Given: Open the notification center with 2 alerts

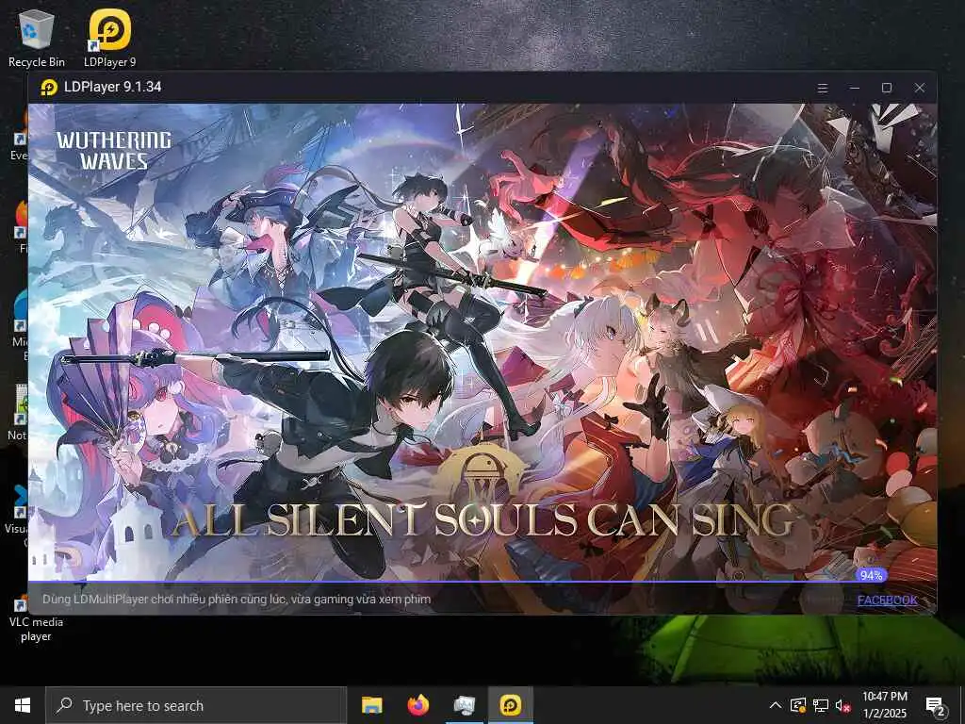Looking at the screenshot, I should [x=936, y=705].
